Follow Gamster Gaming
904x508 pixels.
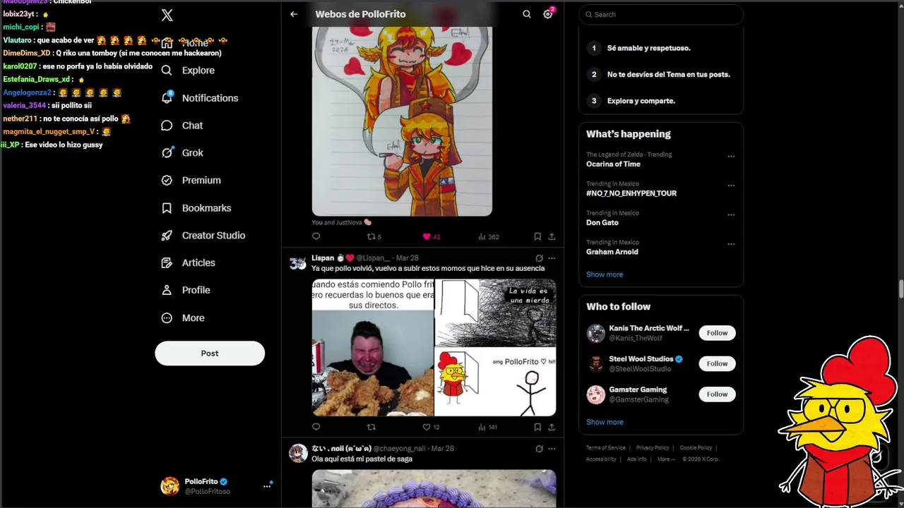tap(717, 394)
